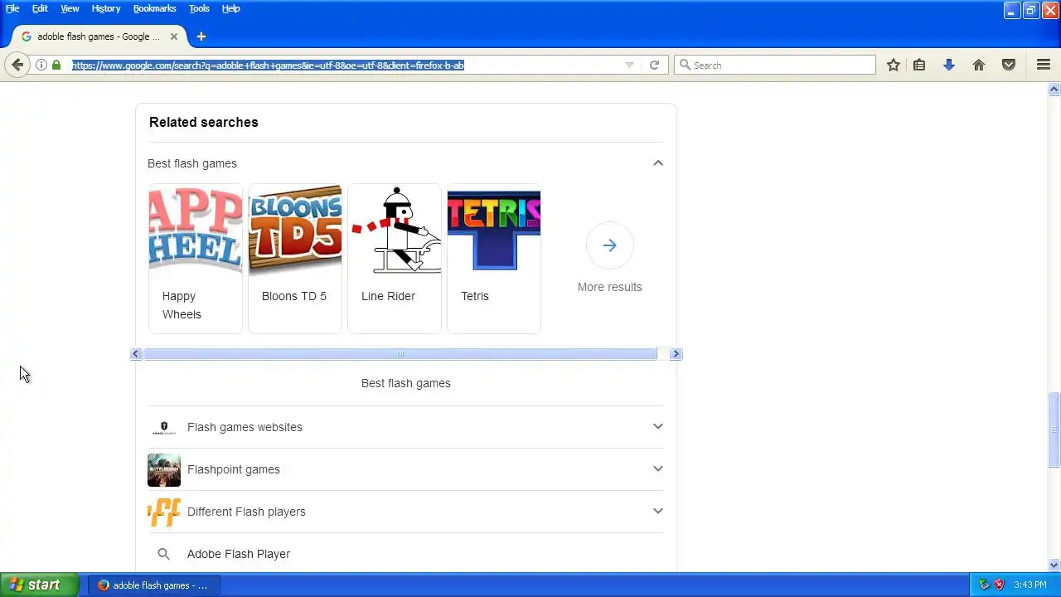Open the Tools menu
Image resolution: width=1061 pixels, height=597 pixels.
click(199, 8)
